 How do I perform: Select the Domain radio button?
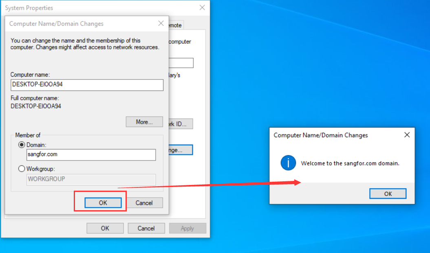tap(22, 145)
